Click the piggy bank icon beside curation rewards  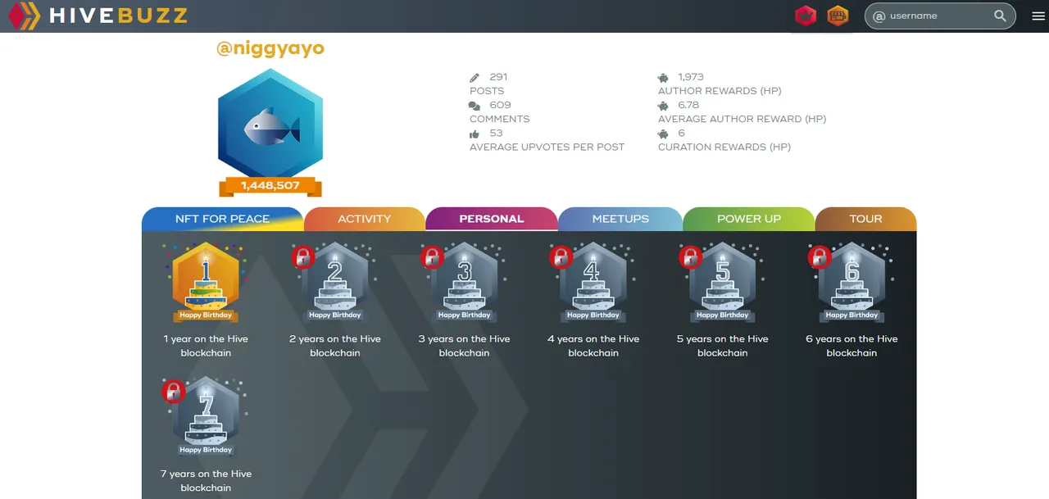click(663, 134)
